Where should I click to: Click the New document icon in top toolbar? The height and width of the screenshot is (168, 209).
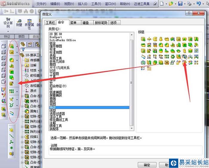(162, 4)
